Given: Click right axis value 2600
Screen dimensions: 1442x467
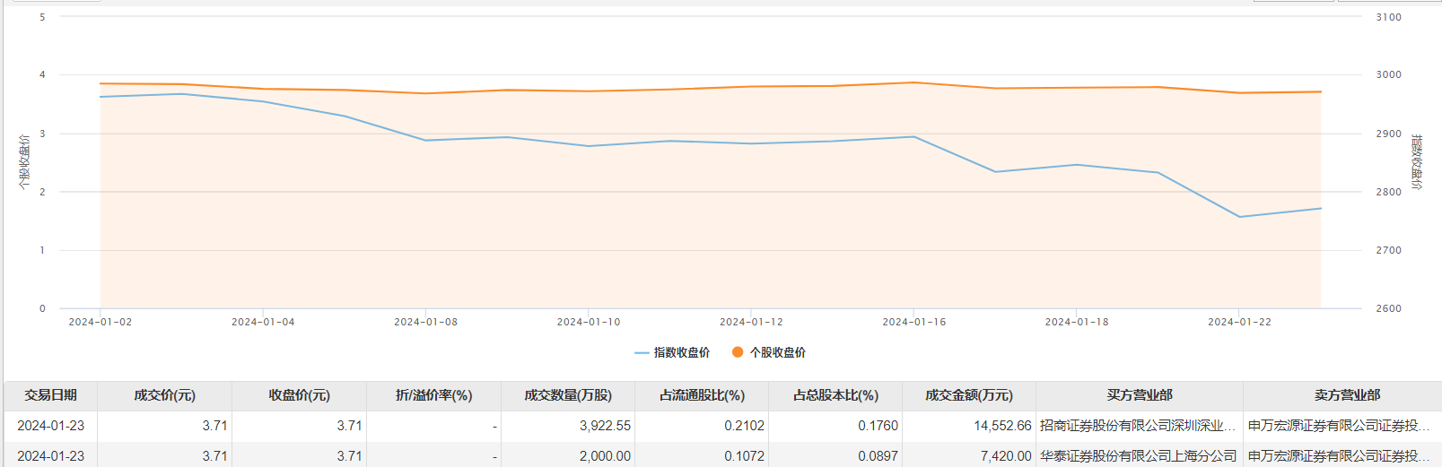Looking at the screenshot, I should (x=1388, y=308).
